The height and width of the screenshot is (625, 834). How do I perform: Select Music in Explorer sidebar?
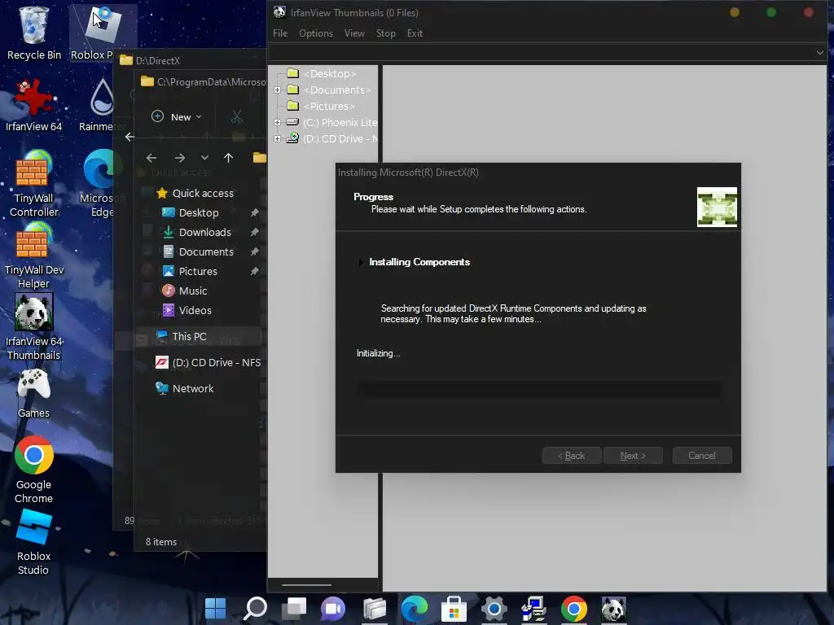[x=185, y=291]
